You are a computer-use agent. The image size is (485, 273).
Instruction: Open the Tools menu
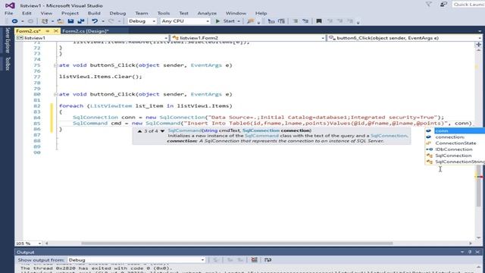pyautogui.click(x=164, y=14)
